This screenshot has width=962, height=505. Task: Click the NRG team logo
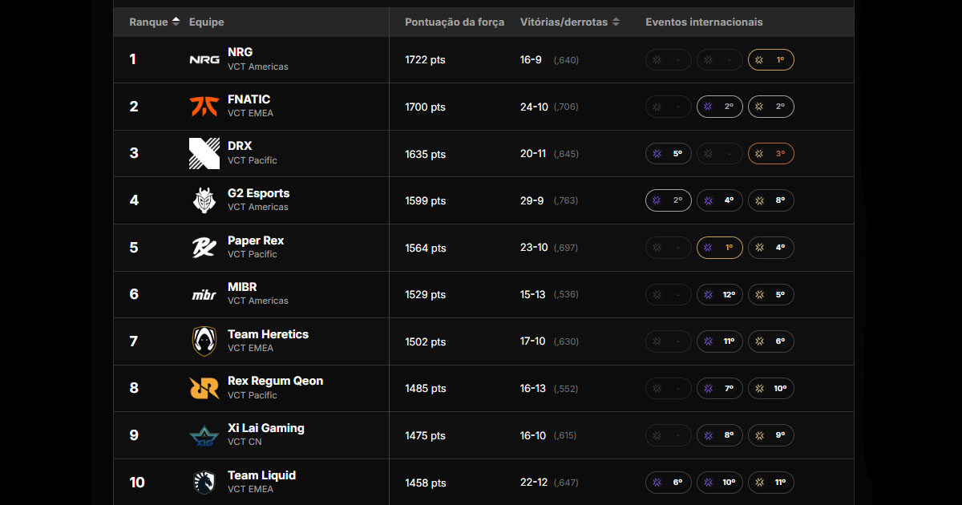coord(204,60)
